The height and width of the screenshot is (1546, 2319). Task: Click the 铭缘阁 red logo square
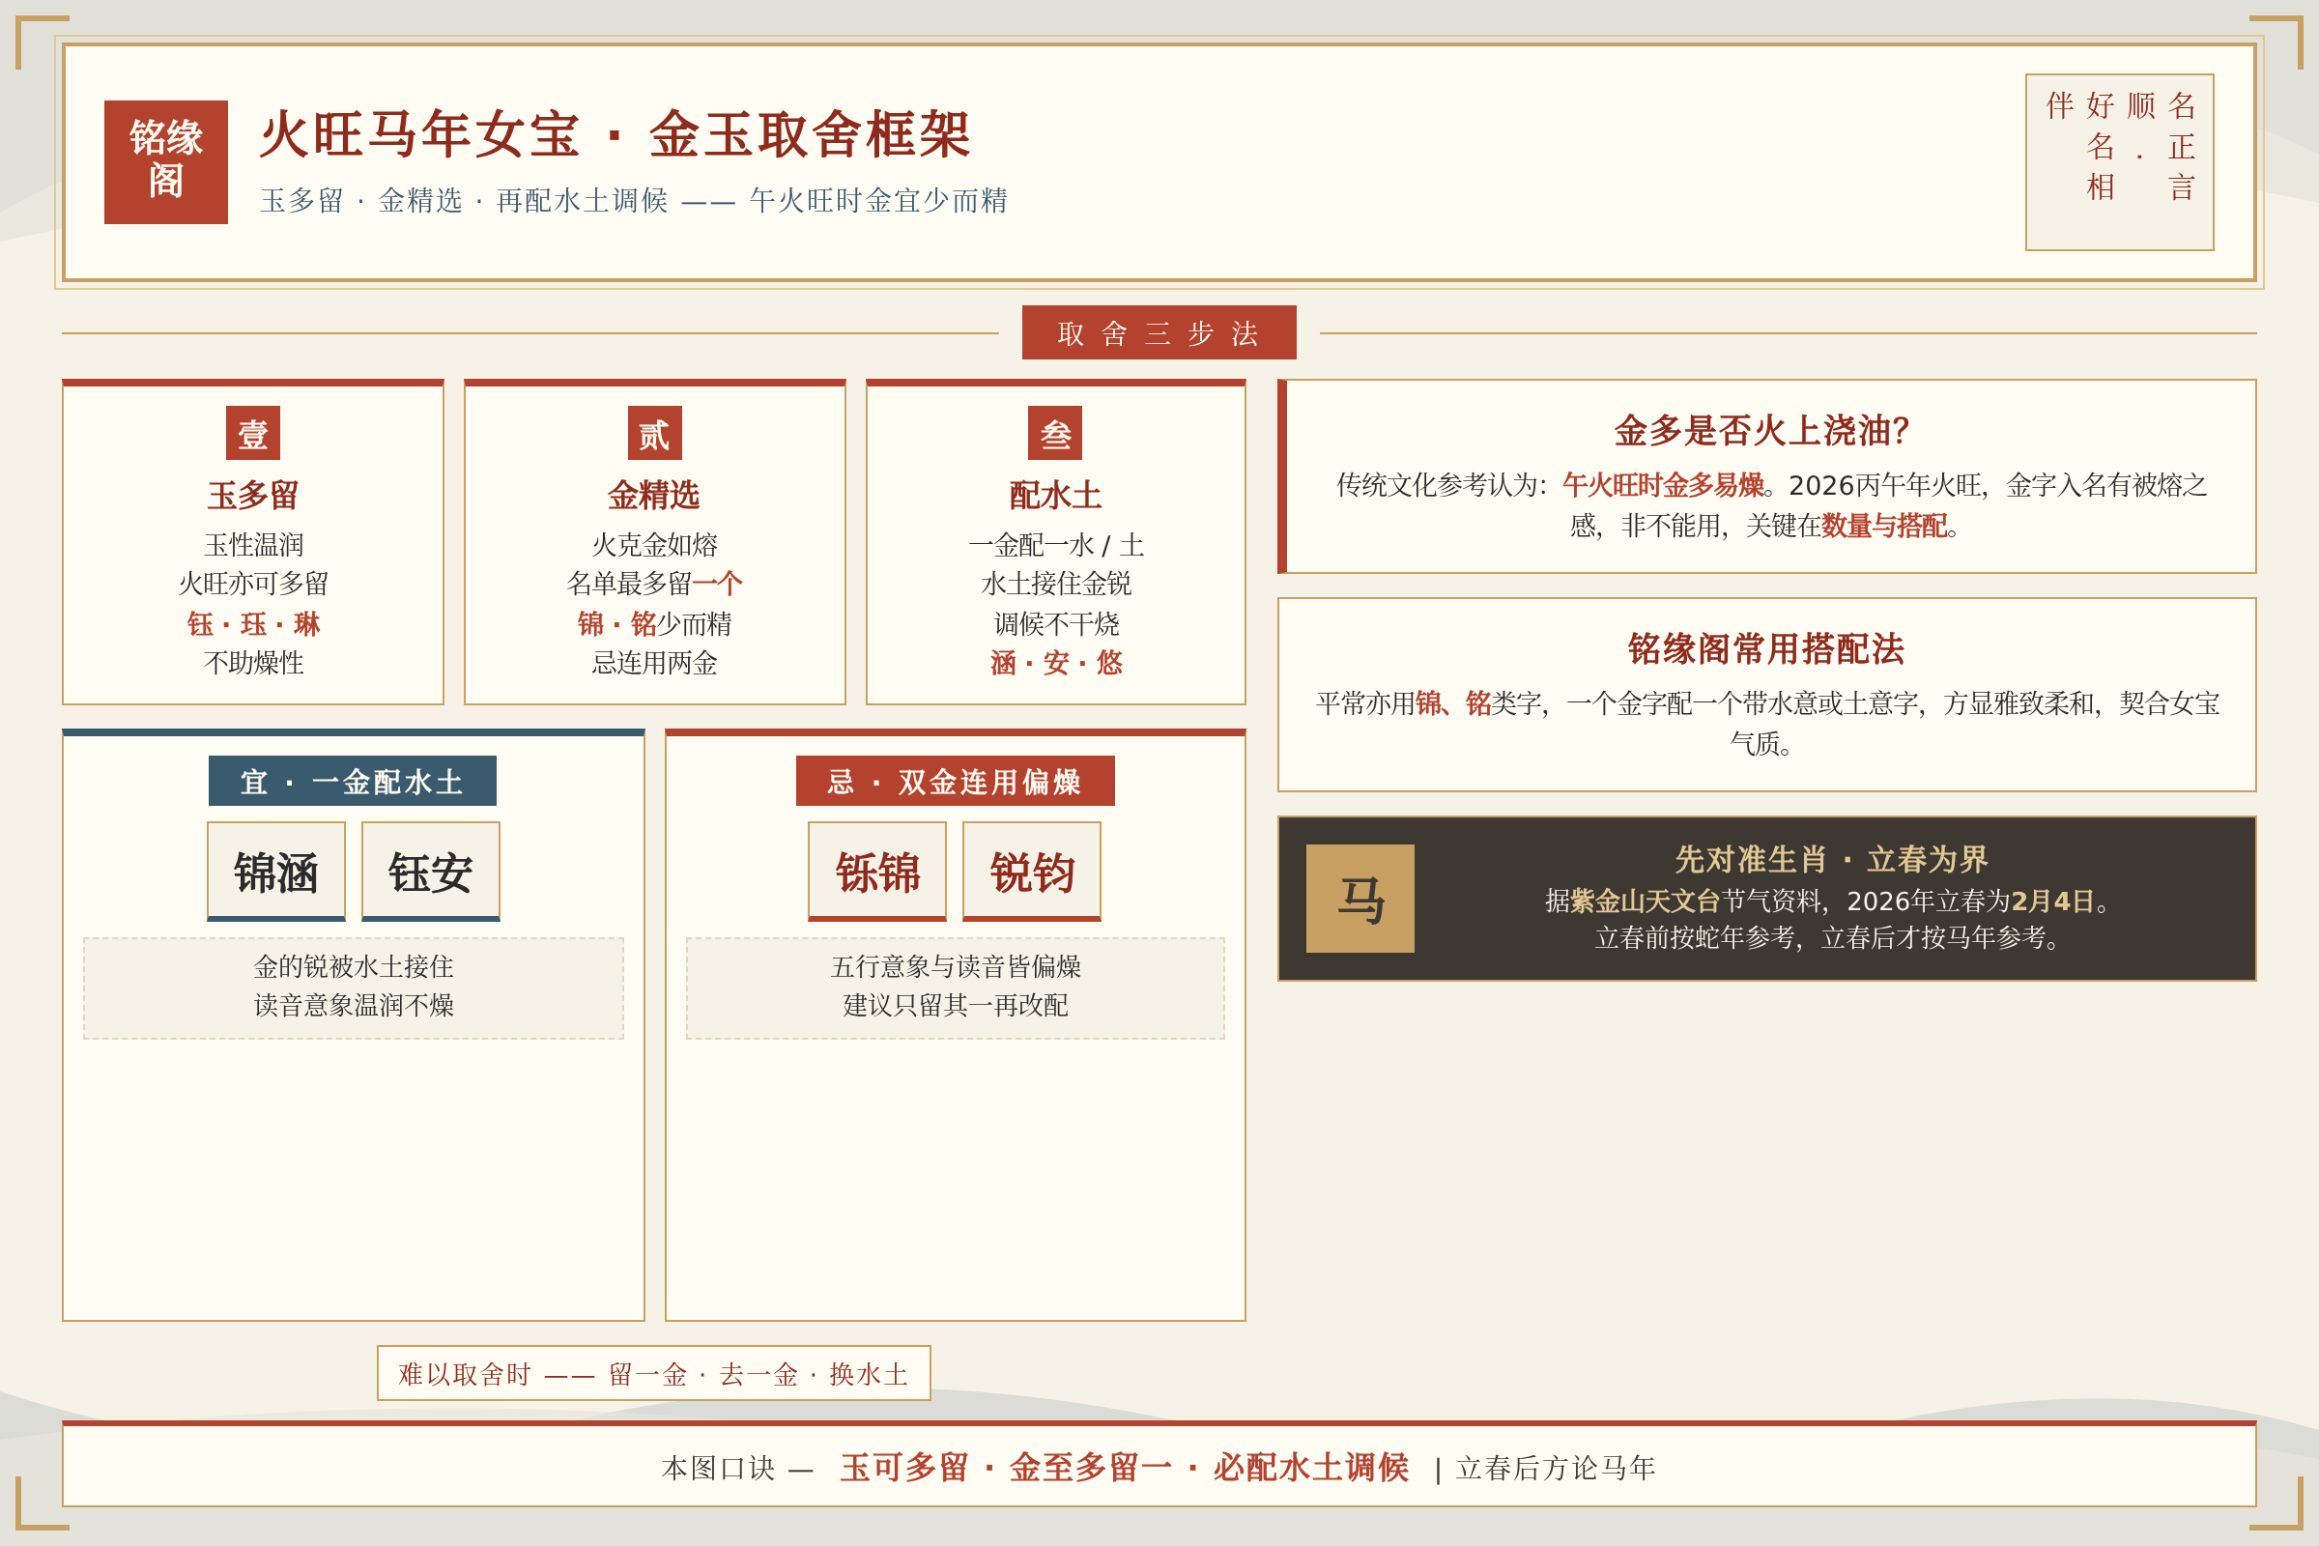[x=165, y=161]
